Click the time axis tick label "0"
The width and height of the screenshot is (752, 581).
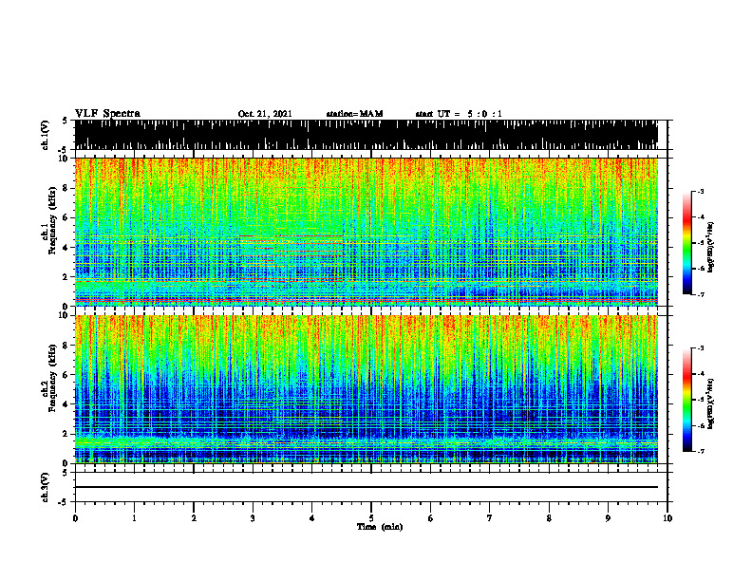click(75, 518)
